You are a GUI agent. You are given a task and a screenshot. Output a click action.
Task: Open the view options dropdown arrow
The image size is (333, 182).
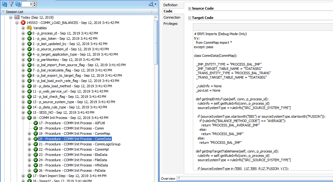pyautogui.click(x=155, y=4)
